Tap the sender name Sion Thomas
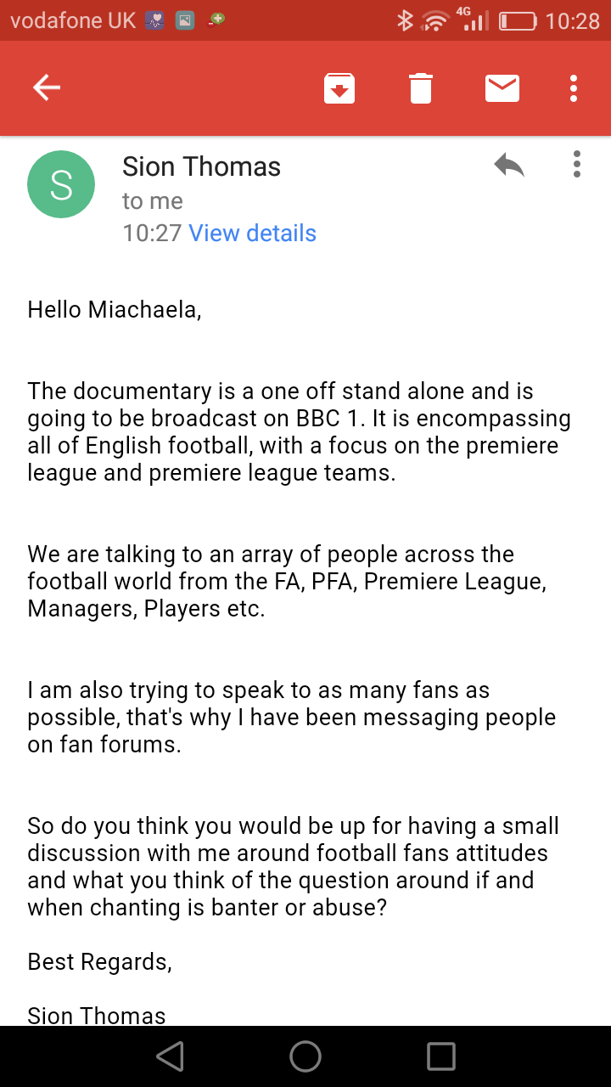The image size is (611, 1087). [201, 166]
